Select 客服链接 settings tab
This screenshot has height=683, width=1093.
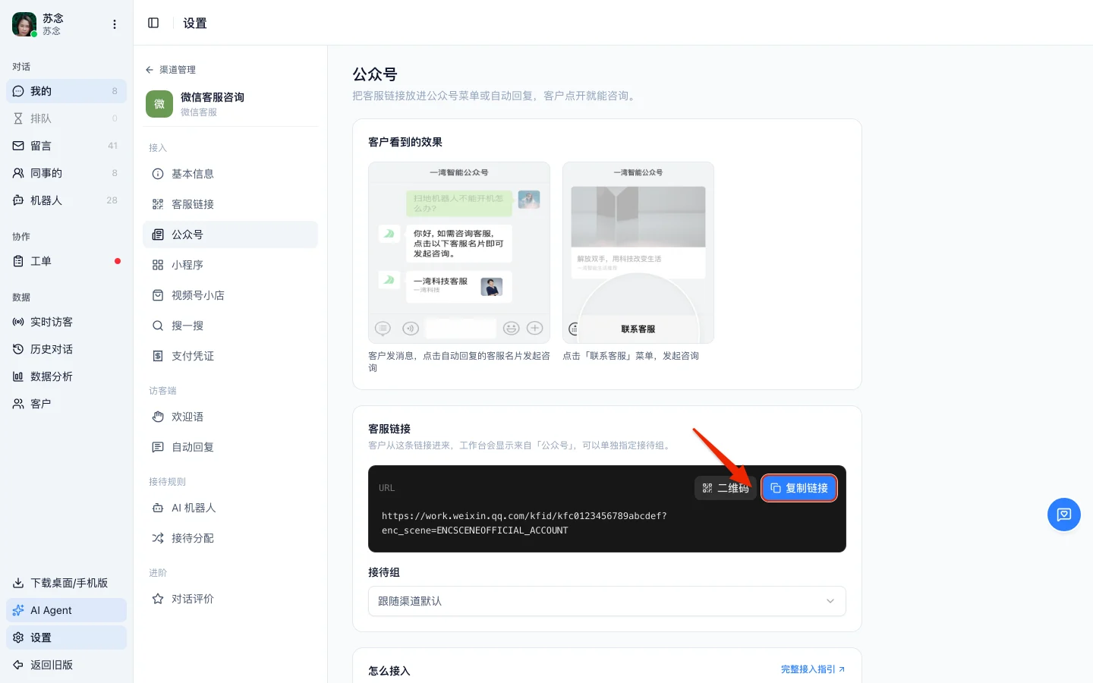(x=230, y=204)
